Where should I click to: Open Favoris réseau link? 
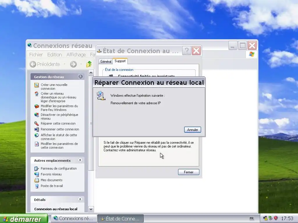(51, 174)
